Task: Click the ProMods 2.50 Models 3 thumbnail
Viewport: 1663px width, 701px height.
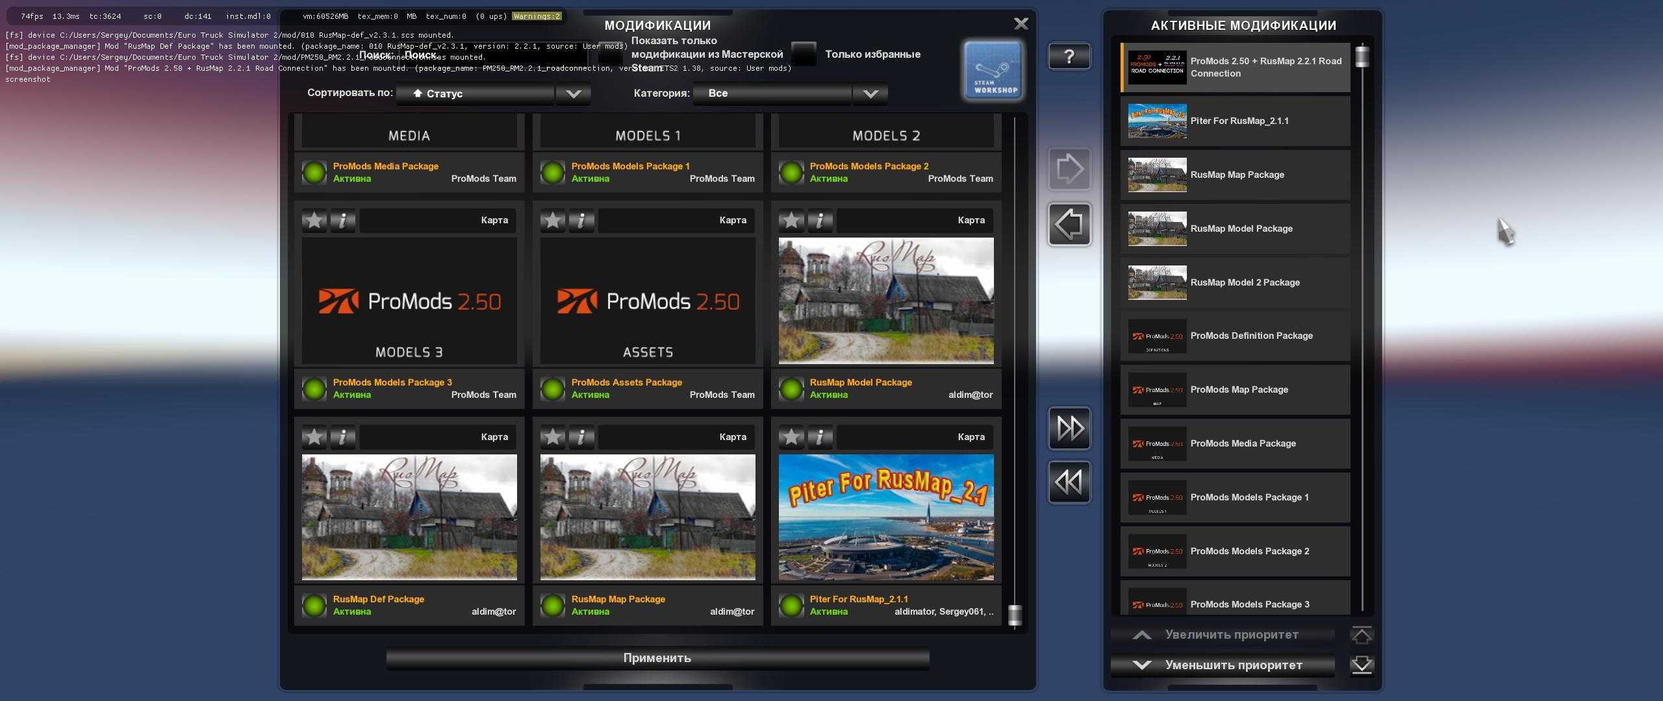Action: click(409, 301)
